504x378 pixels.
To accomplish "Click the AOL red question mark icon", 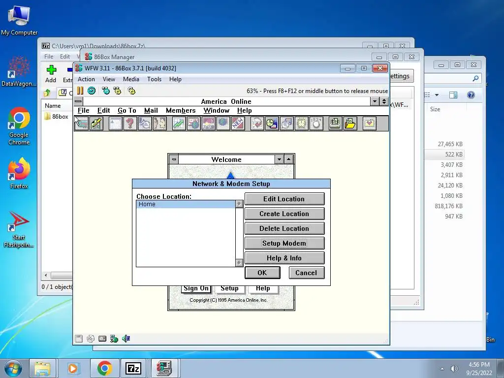I will pos(130,124).
